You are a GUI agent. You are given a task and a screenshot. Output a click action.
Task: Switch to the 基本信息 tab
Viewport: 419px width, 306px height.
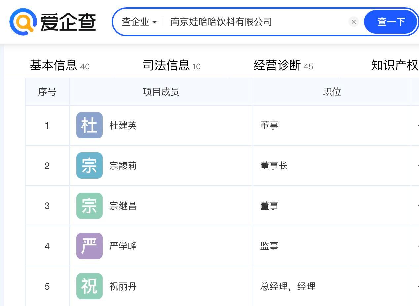(59, 65)
